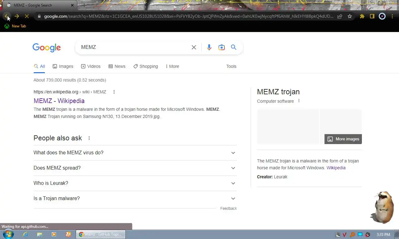This screenshot has width=399, height=239.
Task: Click the orange magnifier tray icon
Action: click(353, 235)
